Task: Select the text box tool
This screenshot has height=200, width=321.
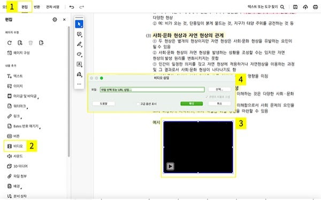Action: tap(79, 64)
